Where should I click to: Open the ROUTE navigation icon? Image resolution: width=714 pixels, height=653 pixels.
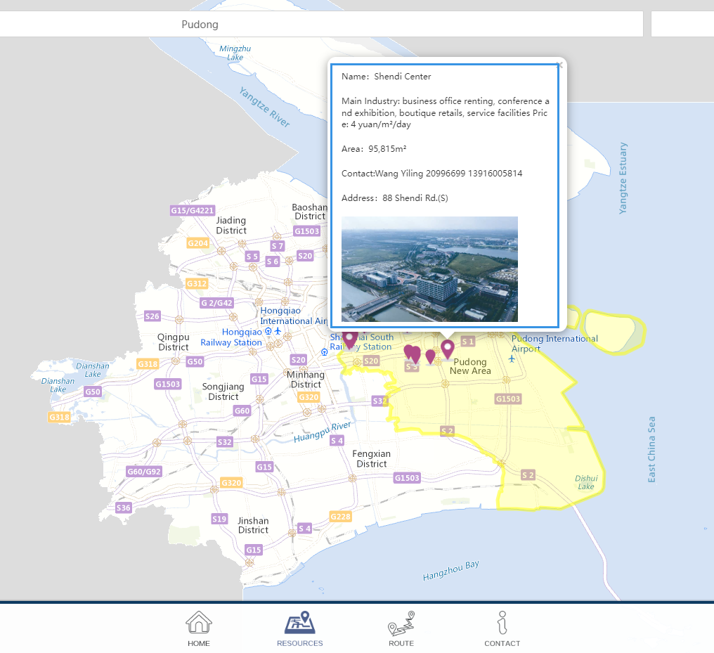click(x=401, y=623)
